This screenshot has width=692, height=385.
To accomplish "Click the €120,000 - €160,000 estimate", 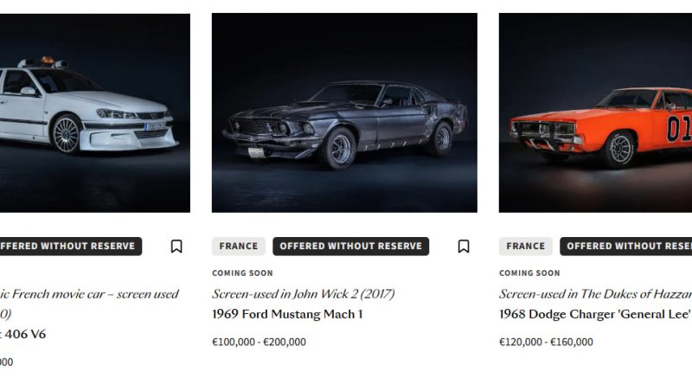I will (x=546, y=342).
